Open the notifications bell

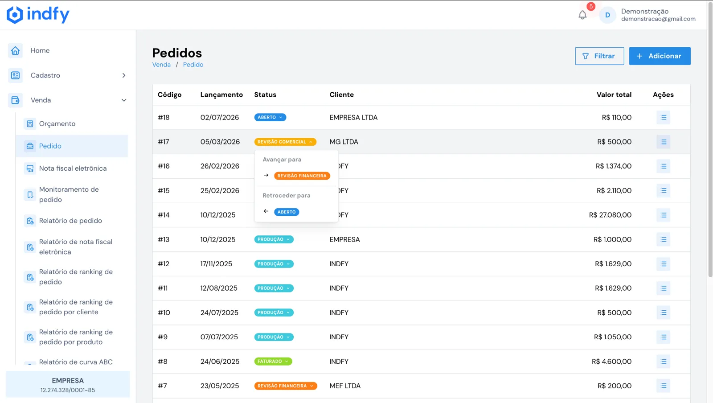(x=582, y=15)
